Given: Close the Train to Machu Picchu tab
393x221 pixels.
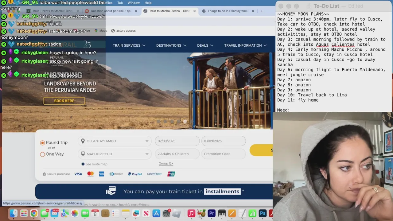Looking at the screenshot, I should [x=194, y=11].
